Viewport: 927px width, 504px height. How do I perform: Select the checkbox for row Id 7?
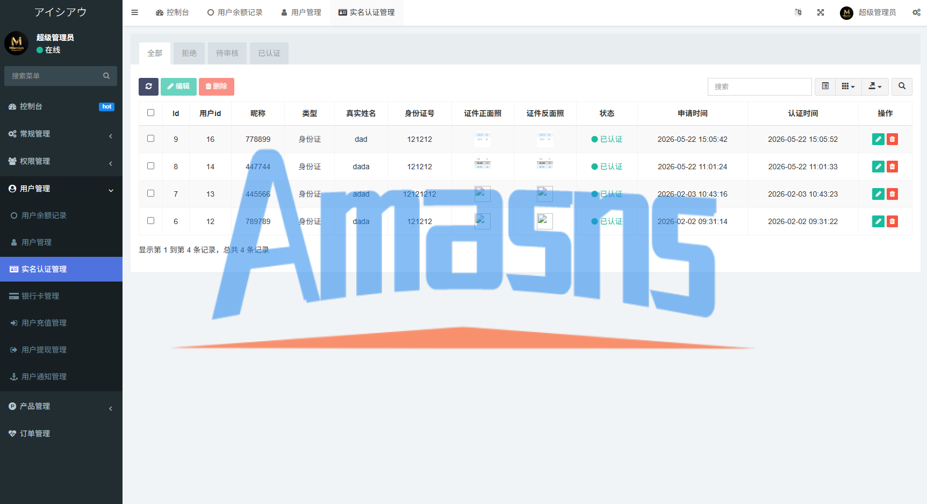coord(150,193)
